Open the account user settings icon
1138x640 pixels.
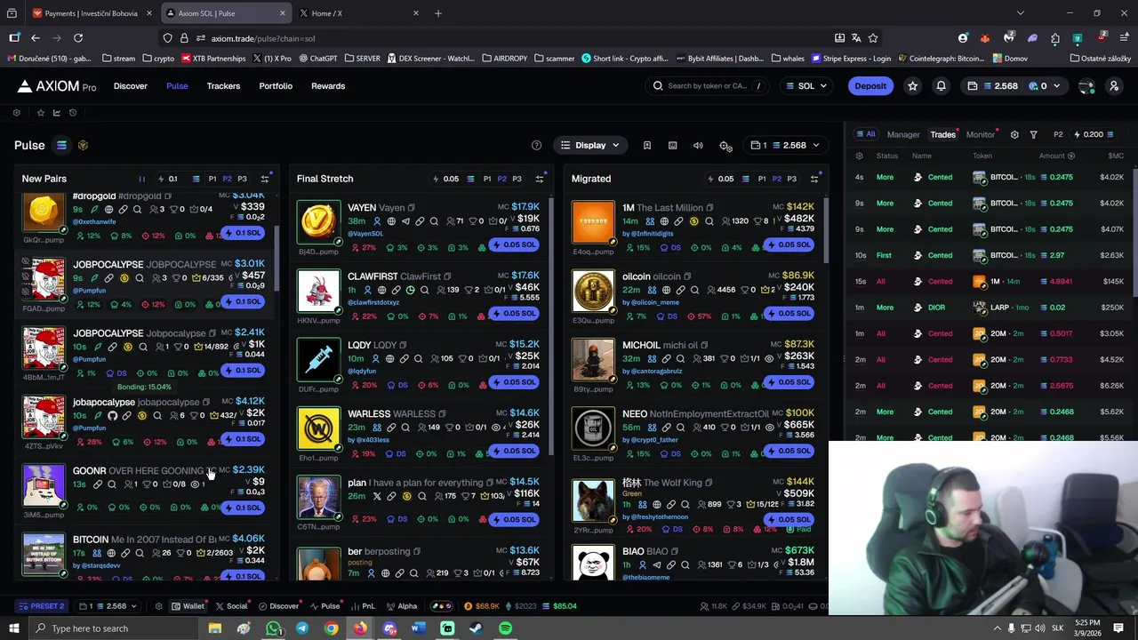point(1114,86)
